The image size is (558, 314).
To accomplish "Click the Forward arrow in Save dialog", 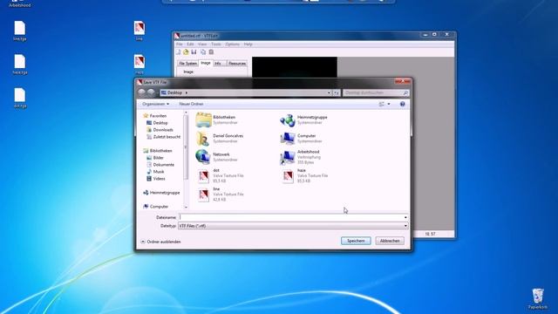I will pyautogui.click(x=151, y=92).
